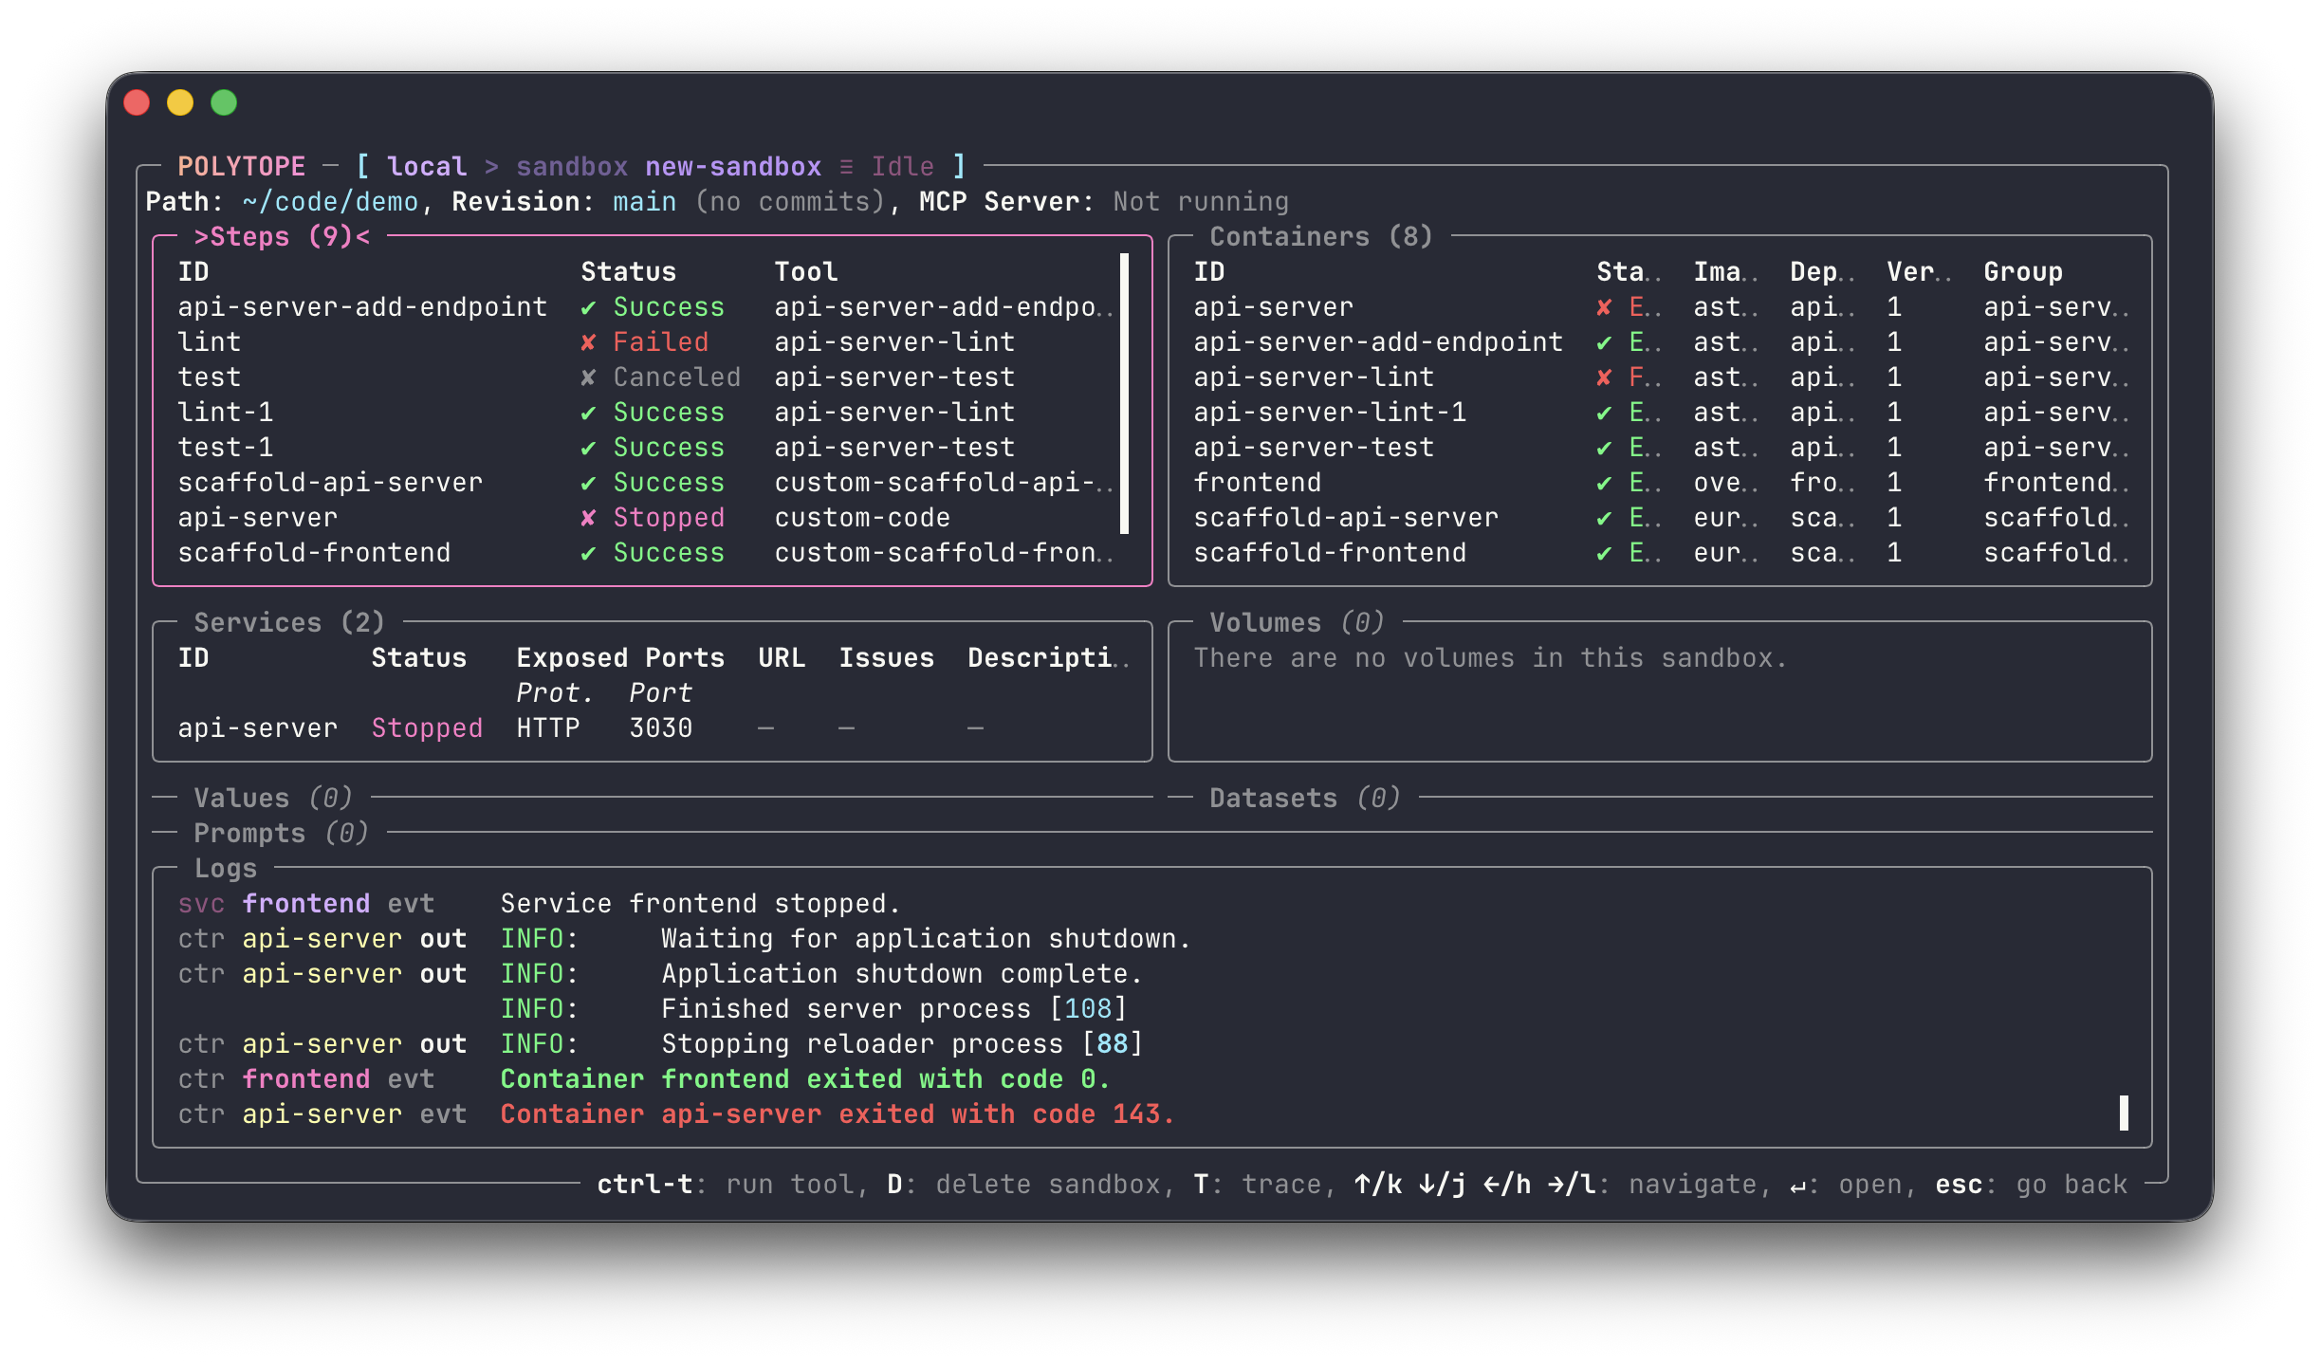Screen dimensions: 2320x1362
Task: Click green checkmark of scaffold-frontend step
Action: (588, 553)
